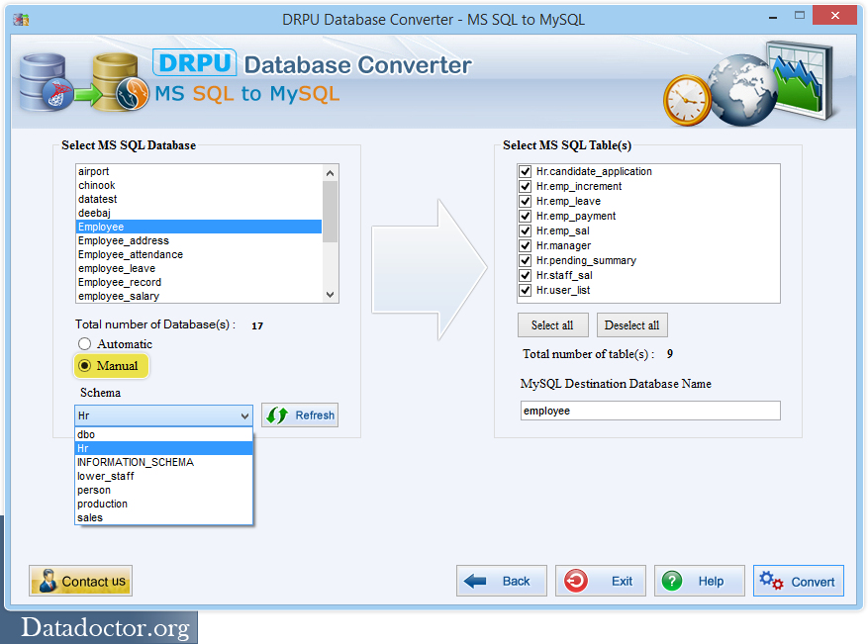The width and height of the screenshot is (868, 644).
Task: Uncheck Hr.emp_sal table
Action: (526, 230)
